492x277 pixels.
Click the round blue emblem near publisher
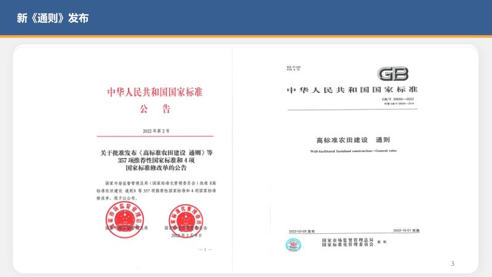click(x=293, y=245)
